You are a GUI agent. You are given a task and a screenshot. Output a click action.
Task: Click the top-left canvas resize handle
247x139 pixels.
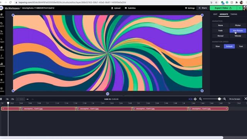pyautogui.click(x=13, y=15)
